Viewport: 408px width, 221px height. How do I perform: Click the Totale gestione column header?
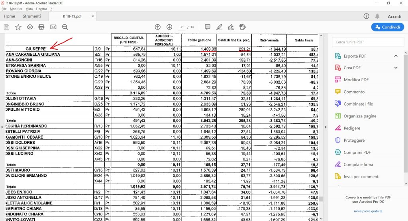pos(199,40)
